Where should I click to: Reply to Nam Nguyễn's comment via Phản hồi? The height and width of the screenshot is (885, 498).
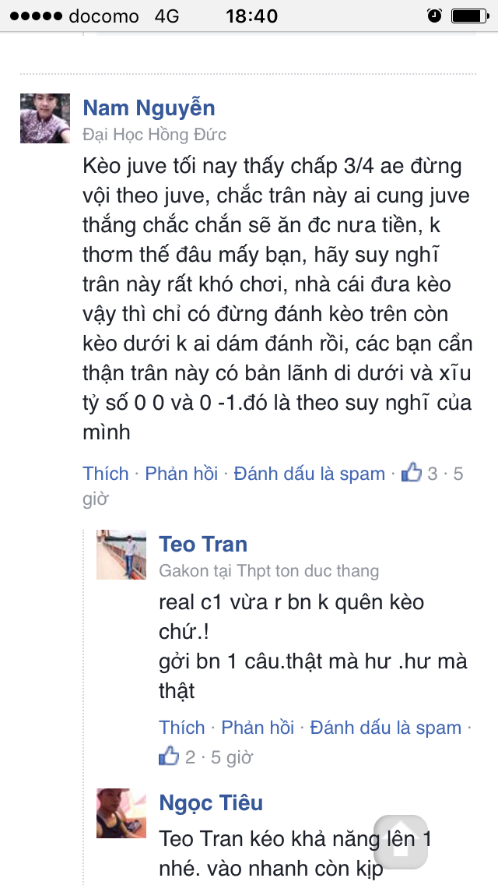(181, 473)
